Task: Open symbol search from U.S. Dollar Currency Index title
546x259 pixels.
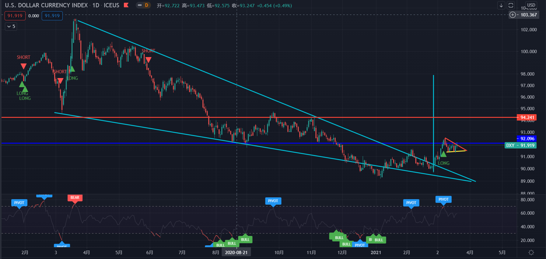Action: point(46,5)
